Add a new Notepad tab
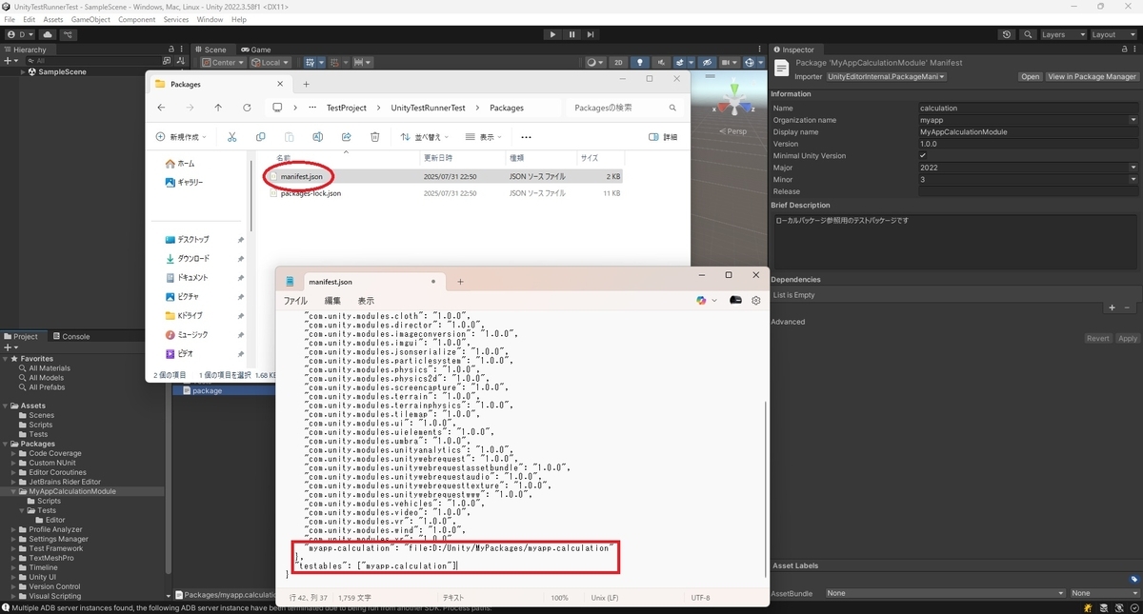Screen dimensions: 1143x614 [x=460, y=282]
